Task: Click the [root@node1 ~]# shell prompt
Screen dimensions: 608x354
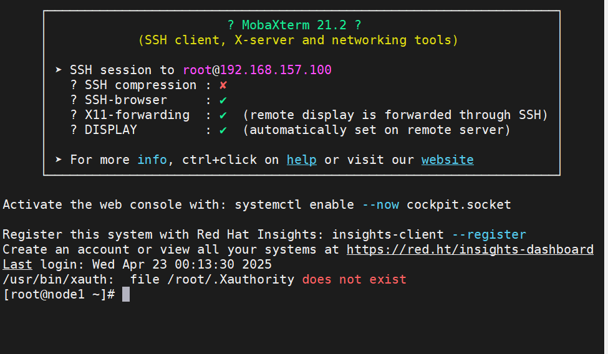Action: pos(59,294)
